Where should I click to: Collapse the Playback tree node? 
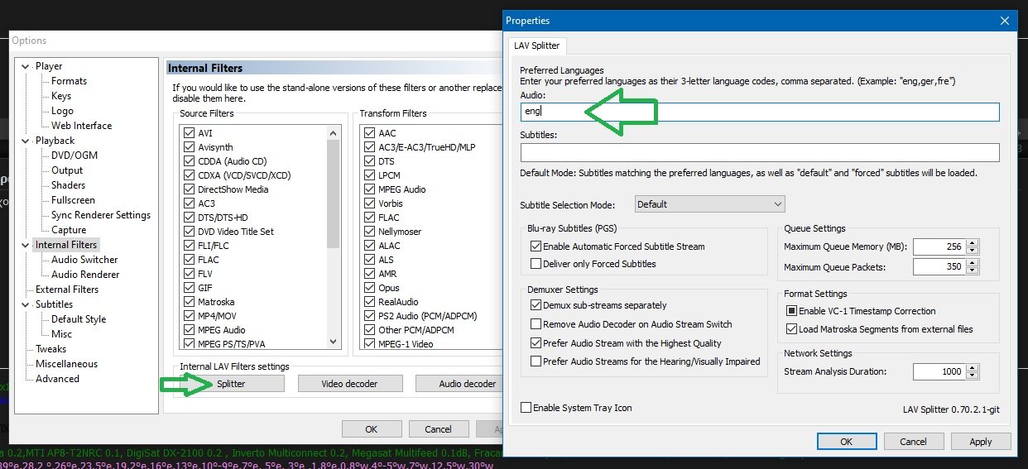click(x=26, y=141)
